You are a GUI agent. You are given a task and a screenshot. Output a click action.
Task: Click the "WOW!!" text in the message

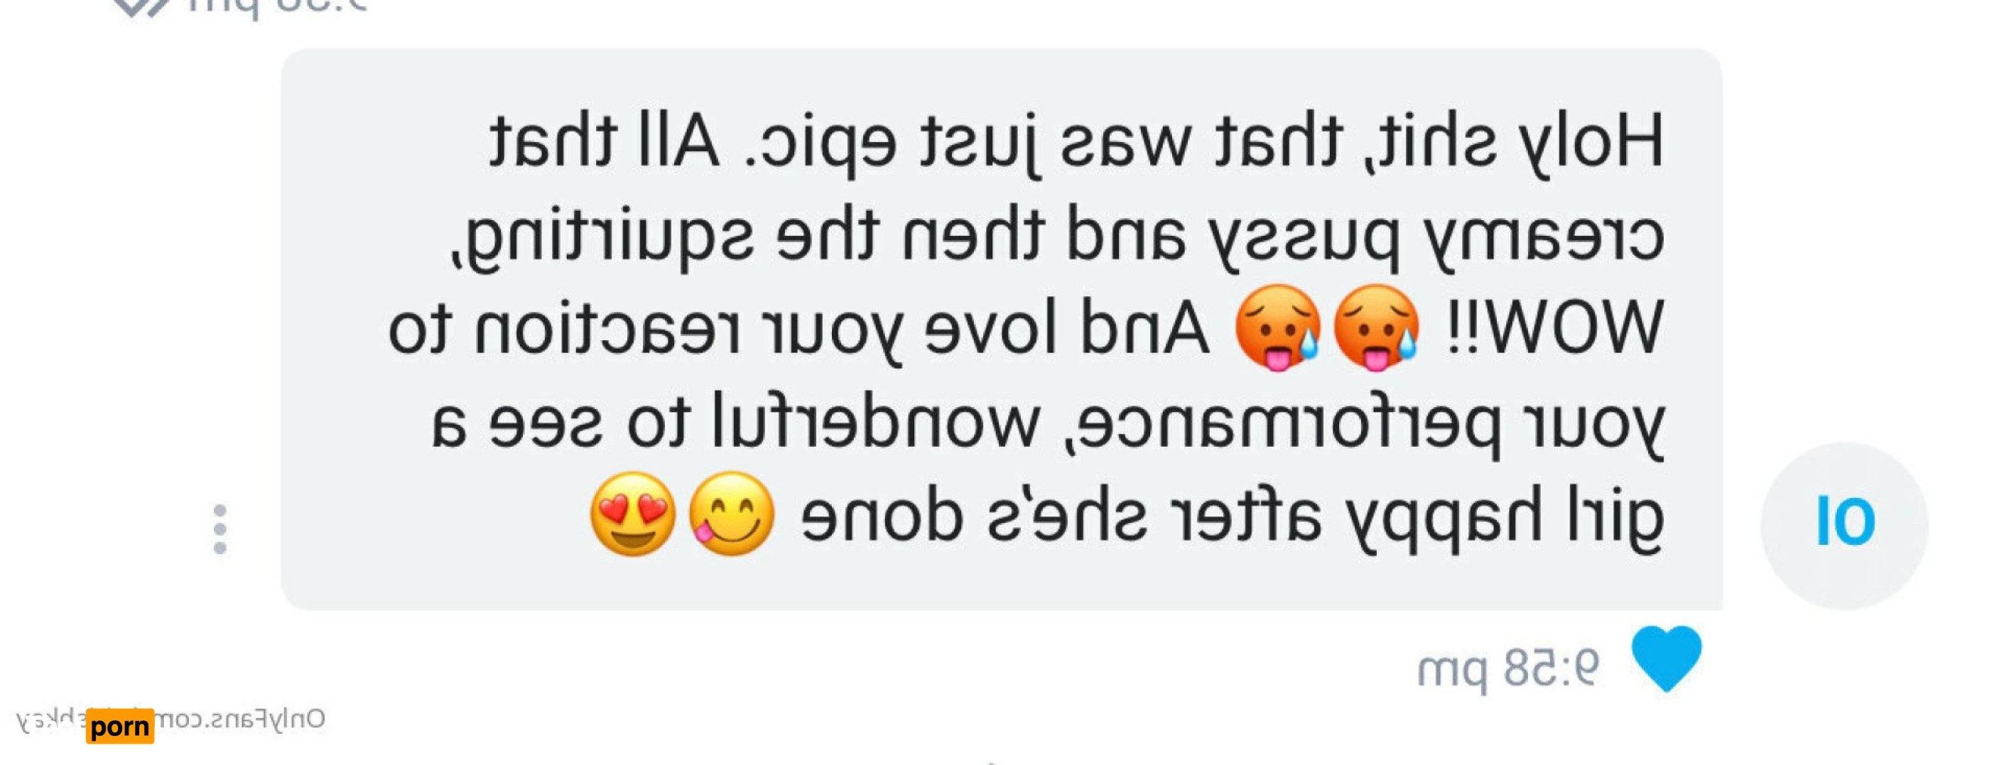pos(1553,328)
